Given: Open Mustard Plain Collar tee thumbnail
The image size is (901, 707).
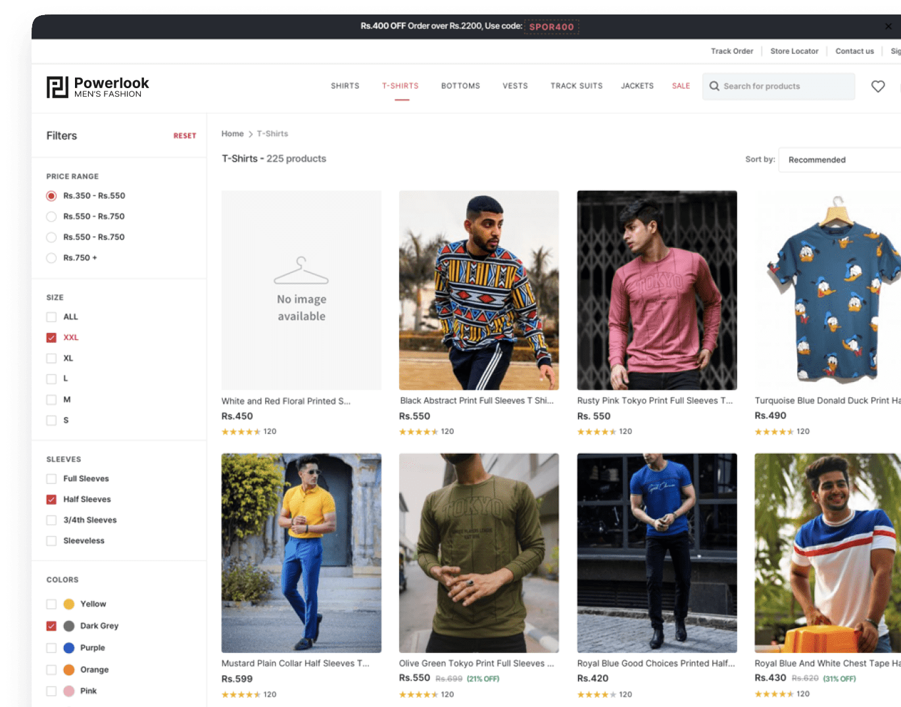Looking at the screenshot, I should (x=301, y=553).
